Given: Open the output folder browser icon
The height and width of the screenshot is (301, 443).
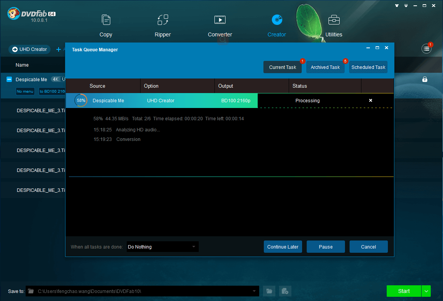Looking at the screenshot, I should (269, 291).
